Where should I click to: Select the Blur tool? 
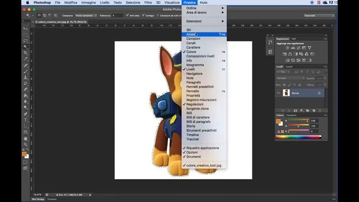(x=25, y=102)
